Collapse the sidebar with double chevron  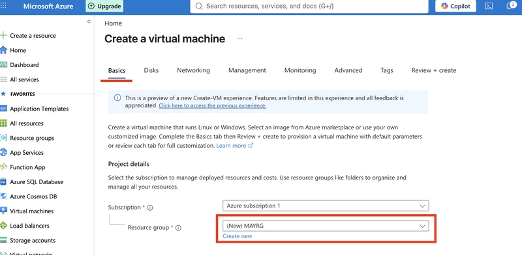(89, 21)
